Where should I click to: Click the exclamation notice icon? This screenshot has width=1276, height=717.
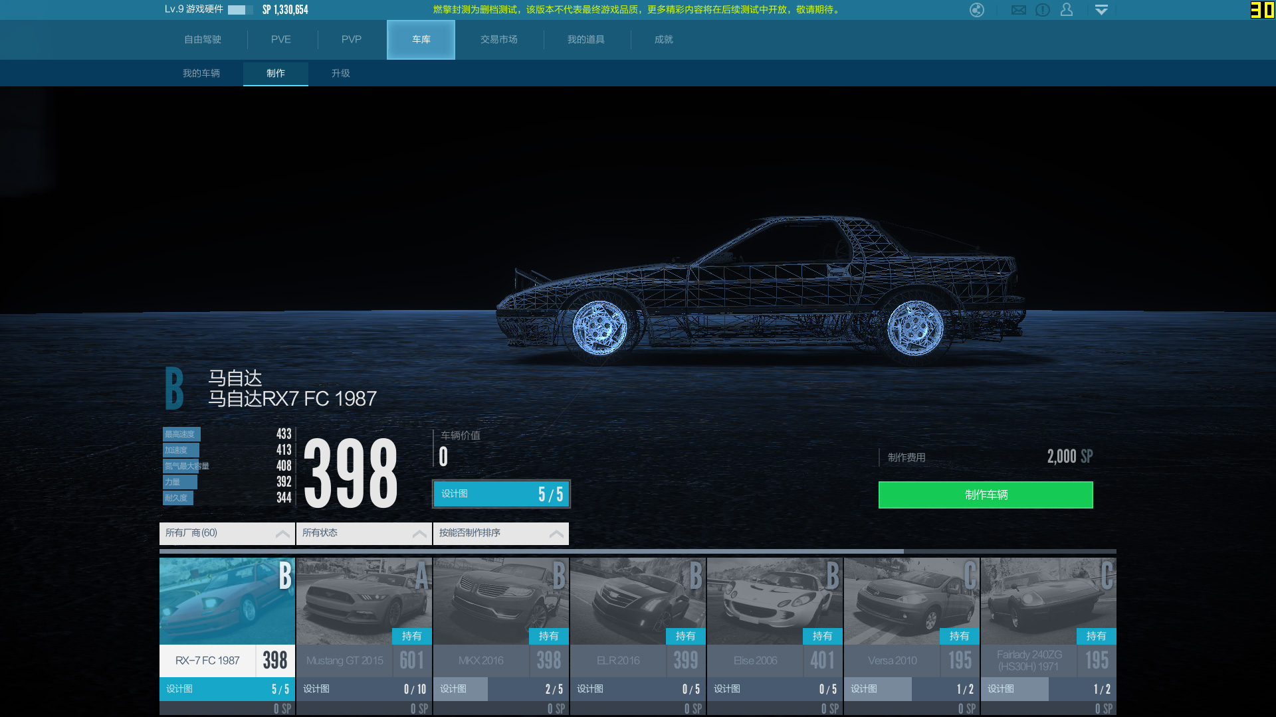coord(1043,10)
